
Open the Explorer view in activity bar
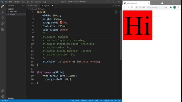click(x=3, y=6)
